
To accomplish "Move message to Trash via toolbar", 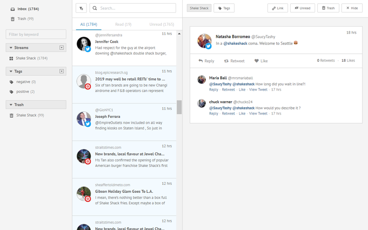I will point(328,8).
